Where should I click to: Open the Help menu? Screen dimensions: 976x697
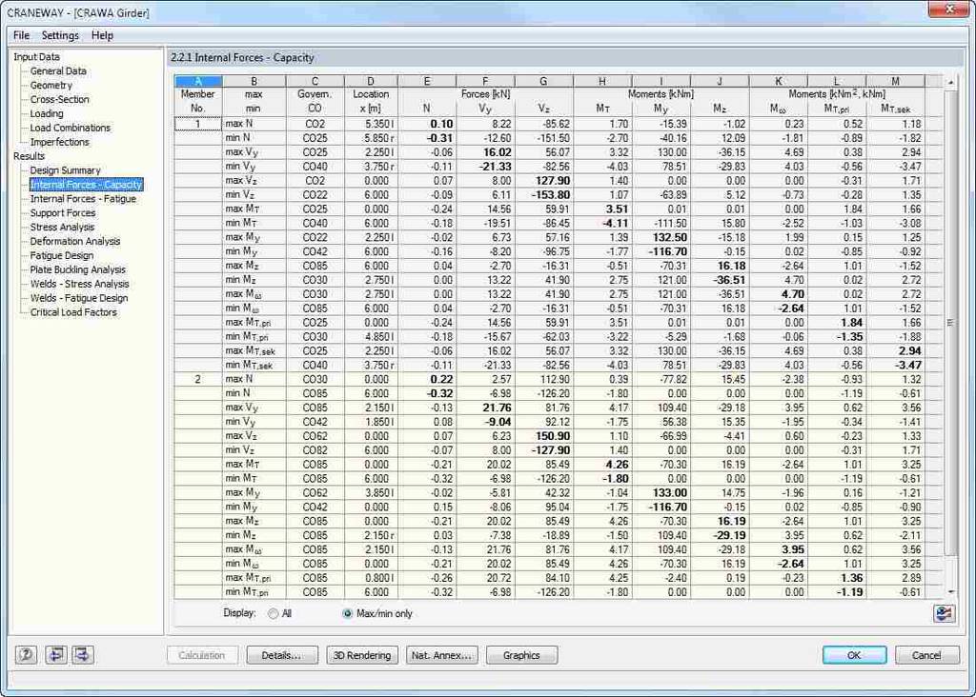102,35
